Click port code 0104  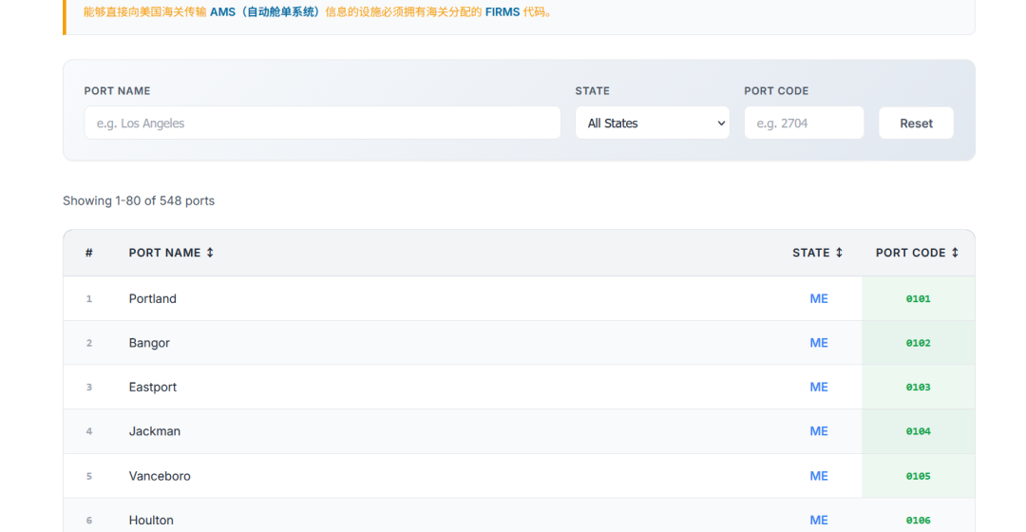click(x=918, y=431)
